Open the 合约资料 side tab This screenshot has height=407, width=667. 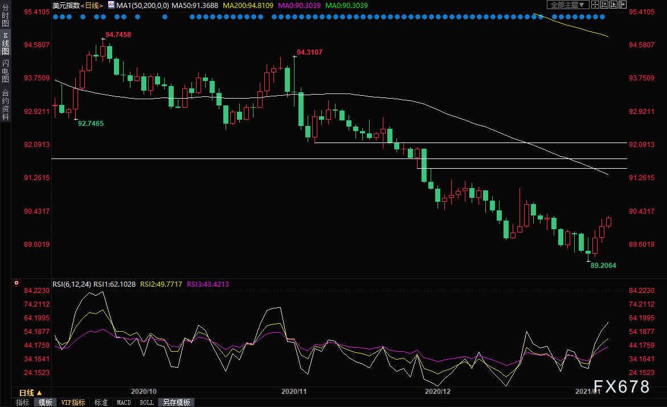point(5,104)
